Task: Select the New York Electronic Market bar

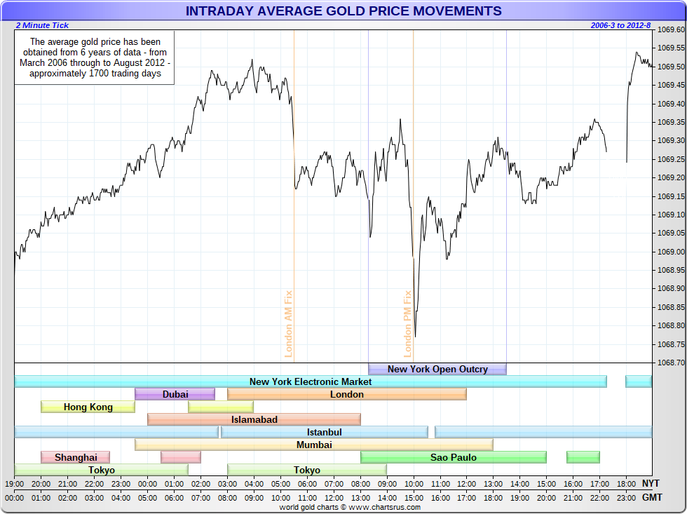Action: [310, 381]
